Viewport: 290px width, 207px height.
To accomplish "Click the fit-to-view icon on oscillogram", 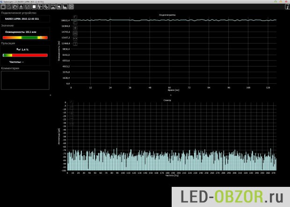I will click(x=75, y=39).
